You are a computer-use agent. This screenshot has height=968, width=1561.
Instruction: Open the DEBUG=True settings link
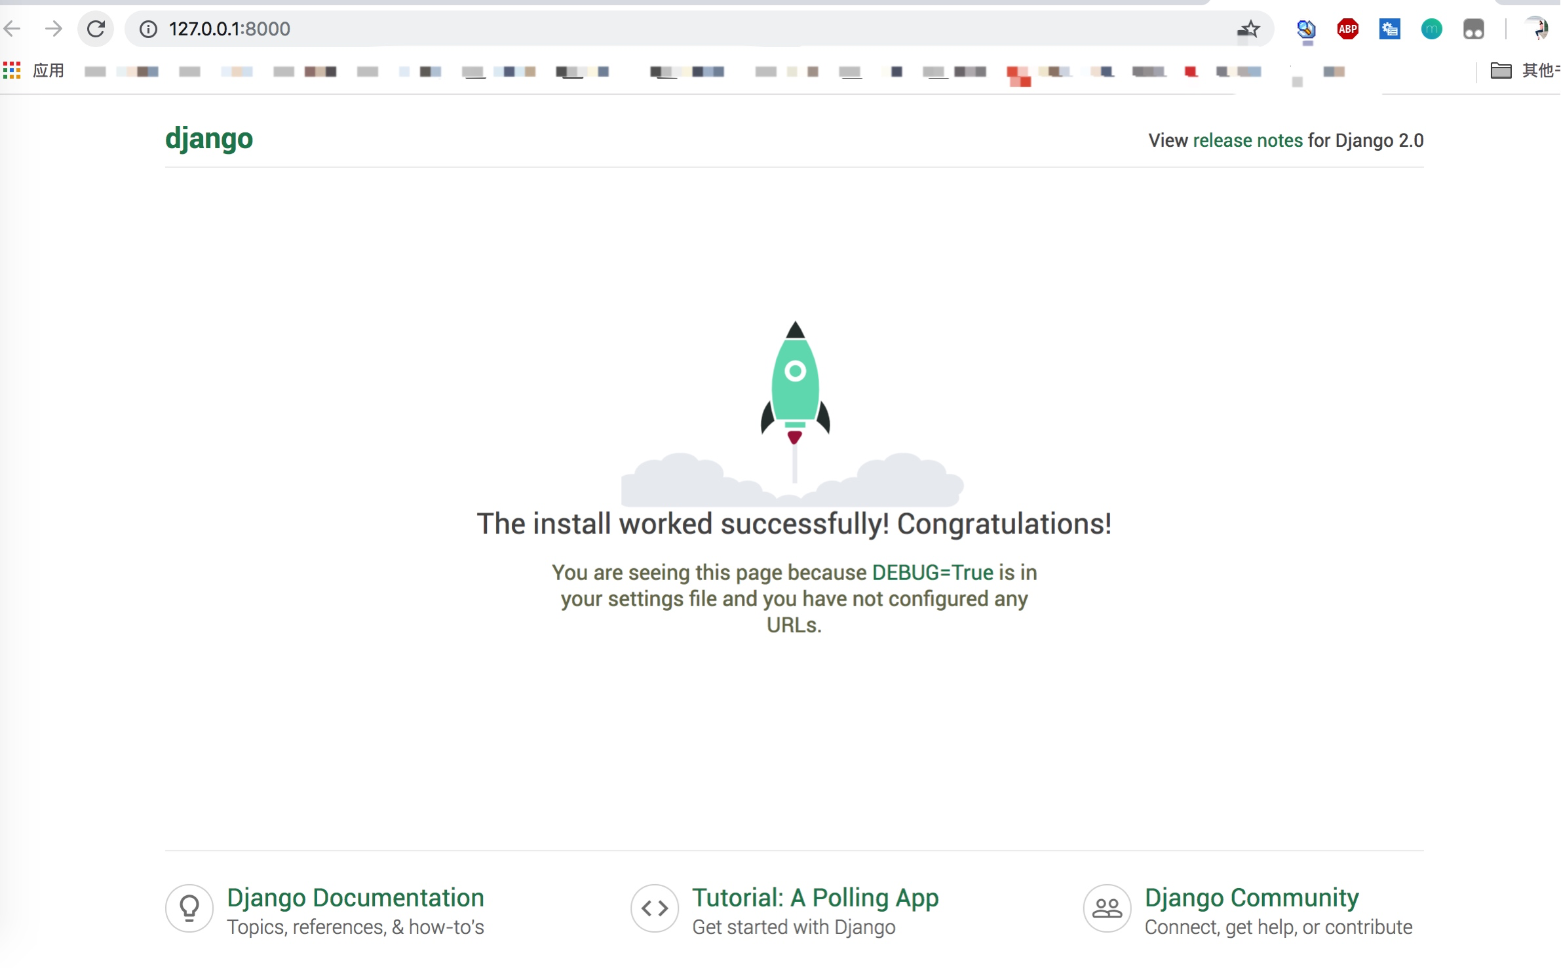933,572
